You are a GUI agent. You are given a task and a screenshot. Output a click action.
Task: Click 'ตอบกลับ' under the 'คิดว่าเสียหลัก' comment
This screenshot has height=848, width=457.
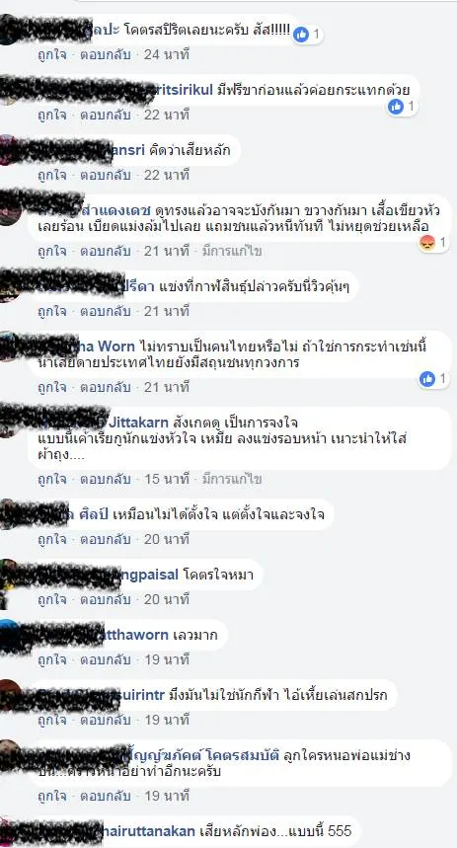(x=106, y=175)
